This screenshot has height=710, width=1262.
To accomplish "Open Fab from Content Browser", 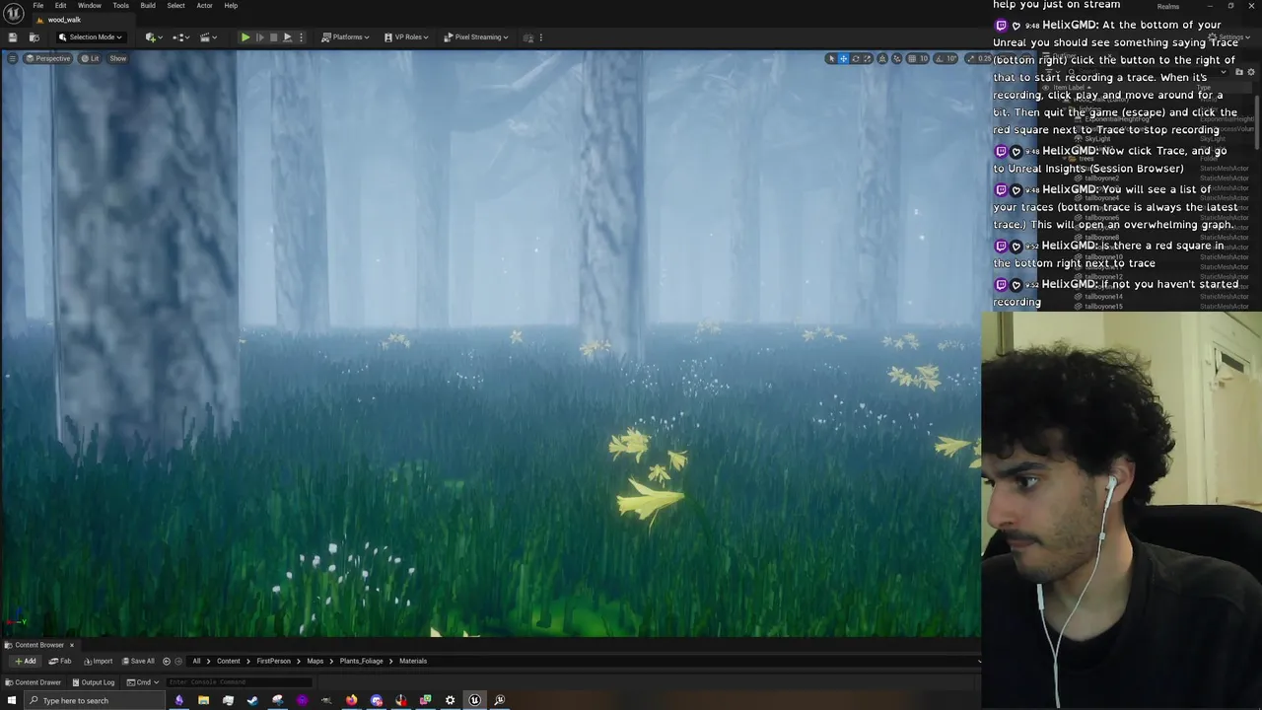I will click(60, 661).
